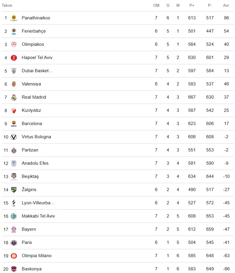The width and height of the screenshot is (235, 273).
Task: Select the Olimpia Milano red logo
Action: click(x=14, y=256)
